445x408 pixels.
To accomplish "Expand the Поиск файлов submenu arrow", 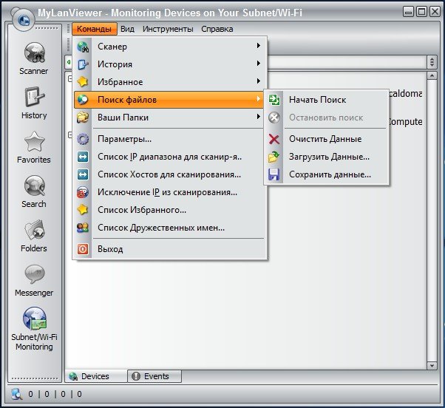I will pos(258,99).
